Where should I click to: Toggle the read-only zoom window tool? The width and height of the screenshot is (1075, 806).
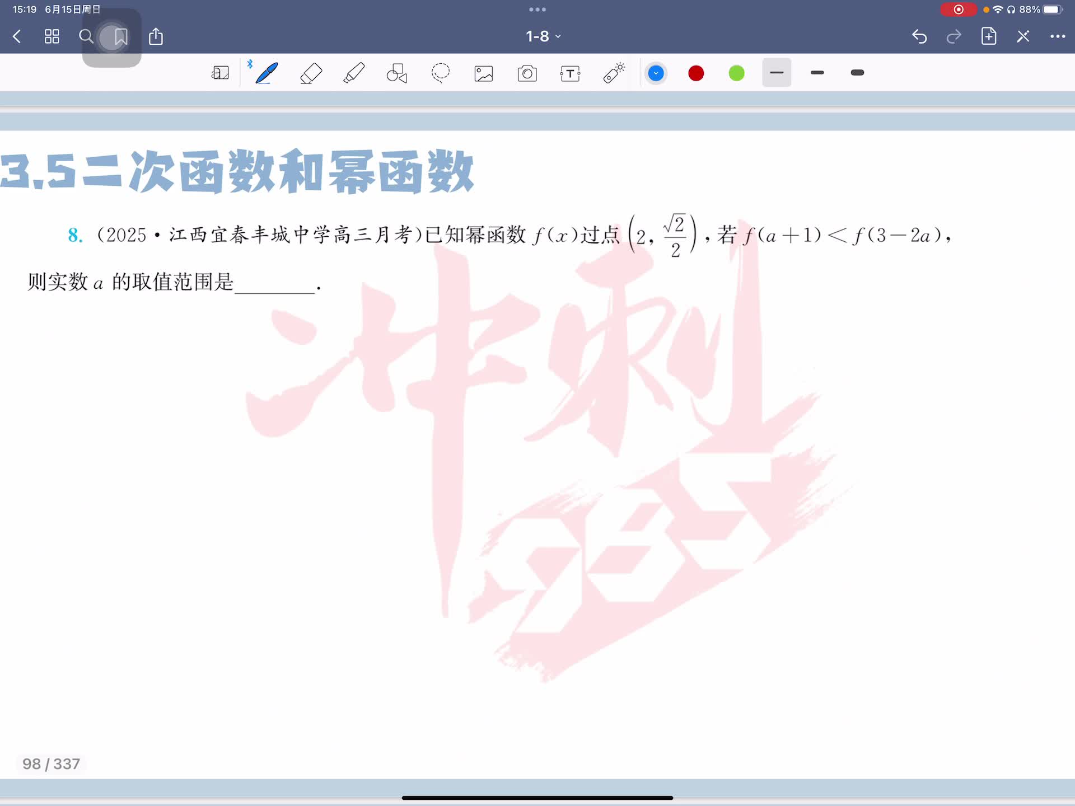pyautogui.click(x=220, y=73)
